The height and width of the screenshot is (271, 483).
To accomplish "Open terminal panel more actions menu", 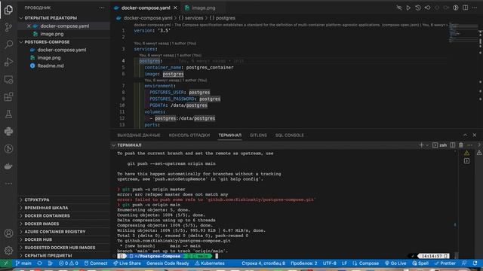I will 469,145.
